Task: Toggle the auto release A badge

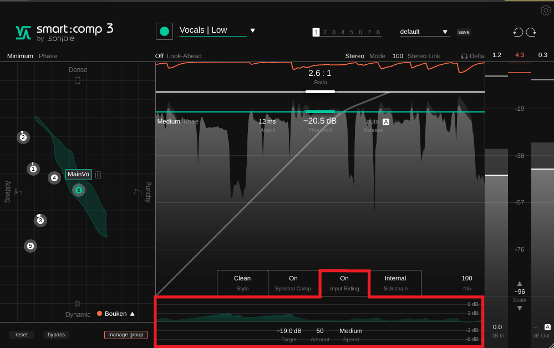Action: [x=386, y=122]
